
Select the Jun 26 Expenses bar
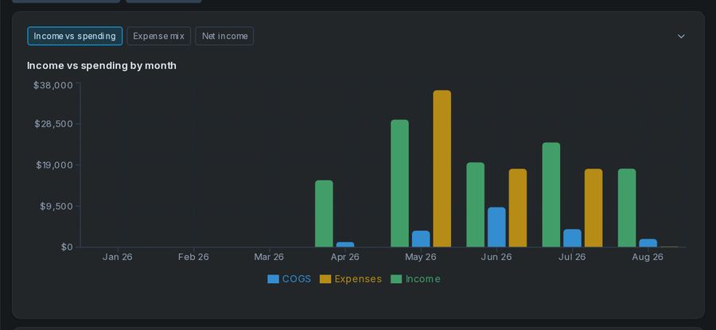coord(518,208)
